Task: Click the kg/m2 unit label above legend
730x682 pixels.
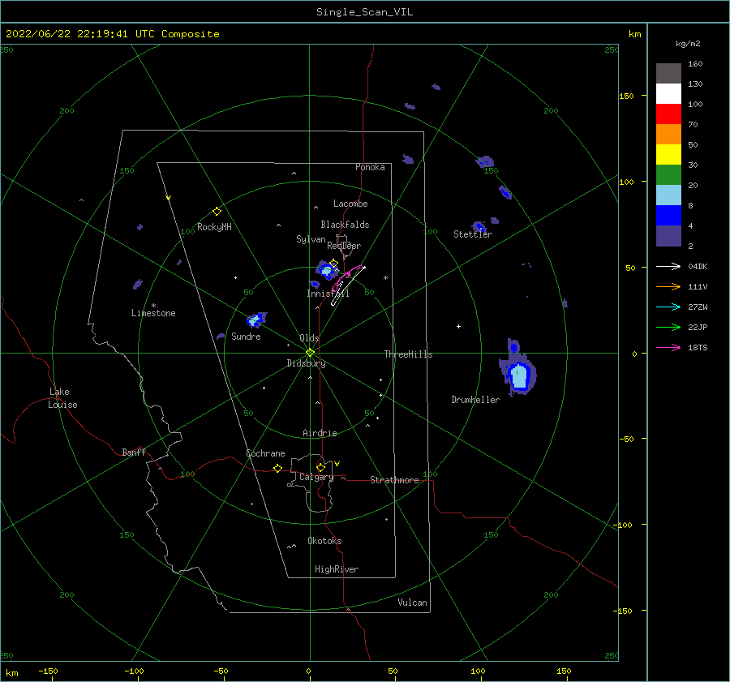Action: click(x=688, y=44)
